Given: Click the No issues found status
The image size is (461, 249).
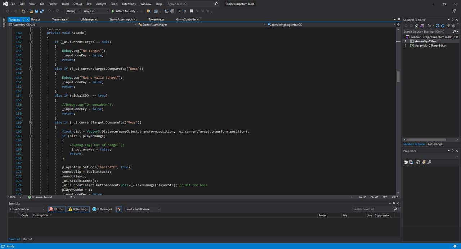Looking at the screenshot, I should (x=40, y=197).
